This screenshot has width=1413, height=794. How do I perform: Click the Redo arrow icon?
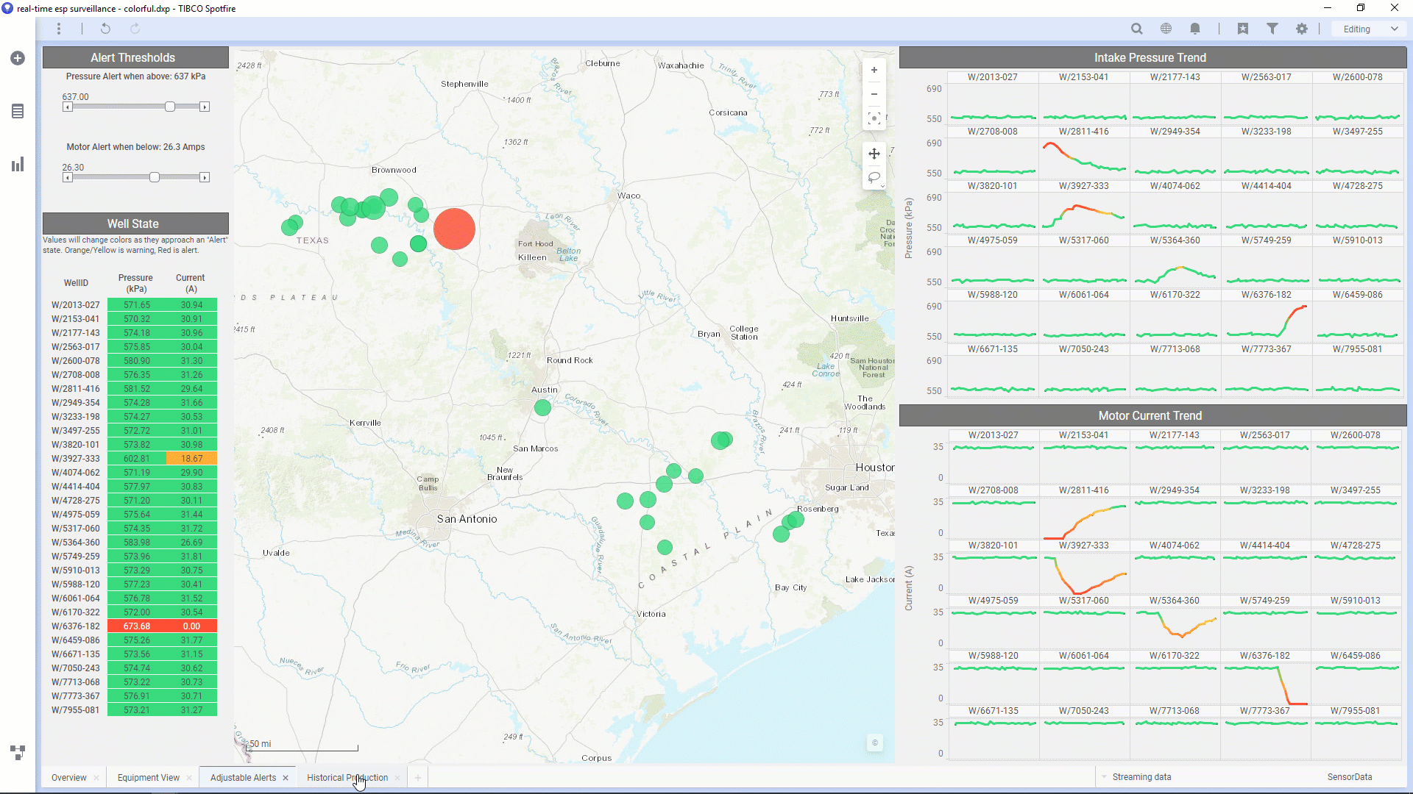(135, 29)
